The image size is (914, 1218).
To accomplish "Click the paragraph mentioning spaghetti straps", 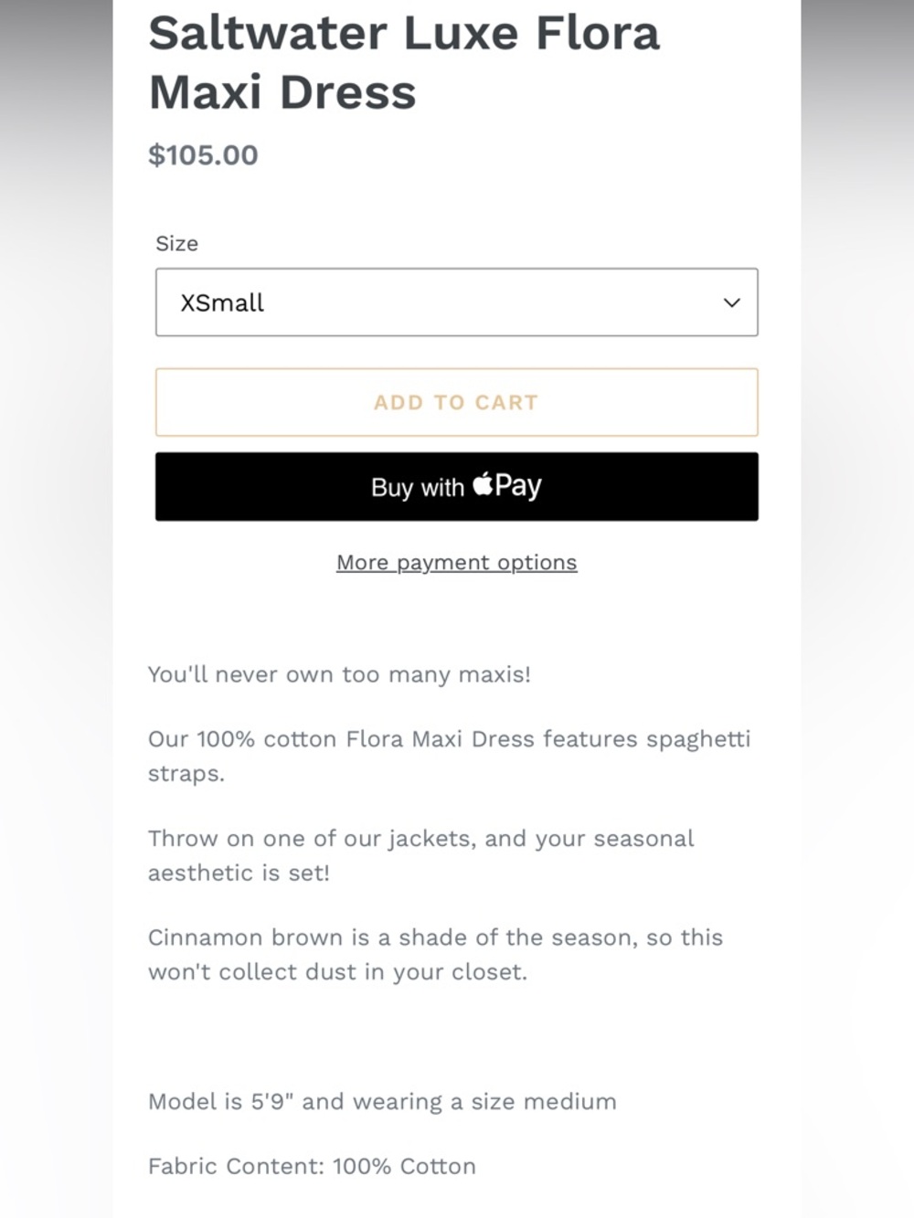I will (x=449, y=756).
